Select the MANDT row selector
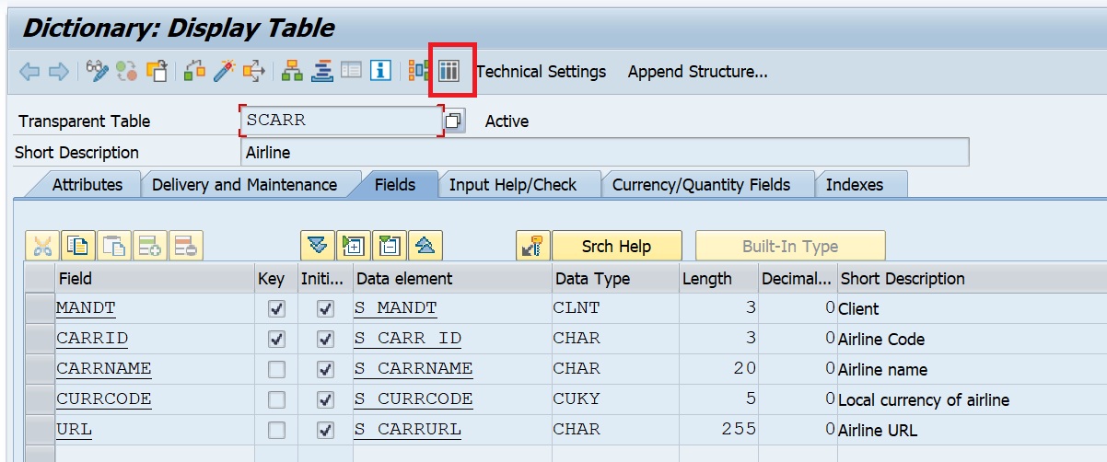Screen dimensions: 1107x462 40,309
